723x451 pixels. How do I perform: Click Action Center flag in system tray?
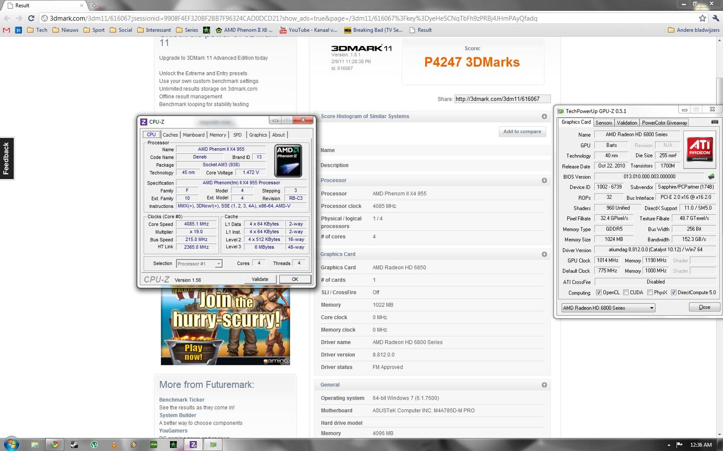click(x=679, y=445)
